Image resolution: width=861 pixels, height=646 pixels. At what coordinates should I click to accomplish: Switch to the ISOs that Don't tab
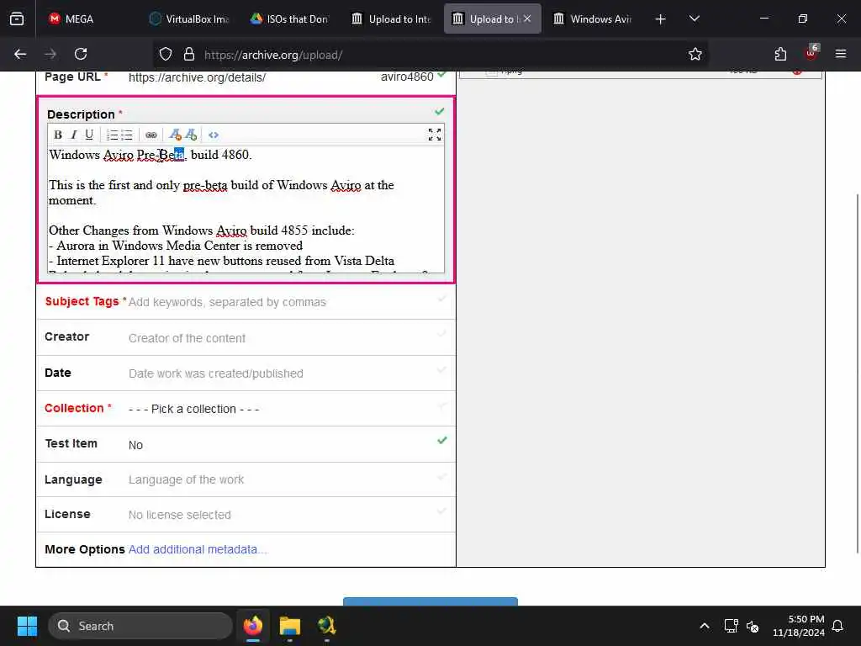(289, 19)
